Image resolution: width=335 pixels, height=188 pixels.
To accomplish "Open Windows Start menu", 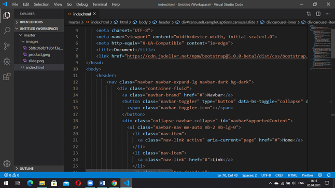I will click(x=6, y=183).
